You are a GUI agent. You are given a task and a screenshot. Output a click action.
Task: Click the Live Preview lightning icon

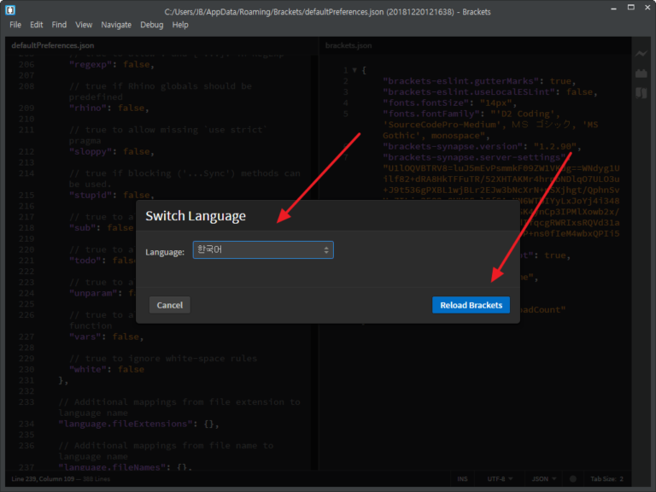pos(641,54)
